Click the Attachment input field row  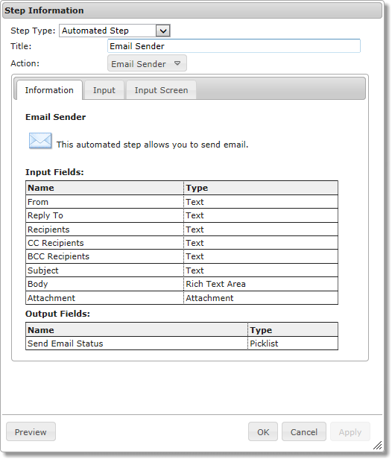(182, 298)
